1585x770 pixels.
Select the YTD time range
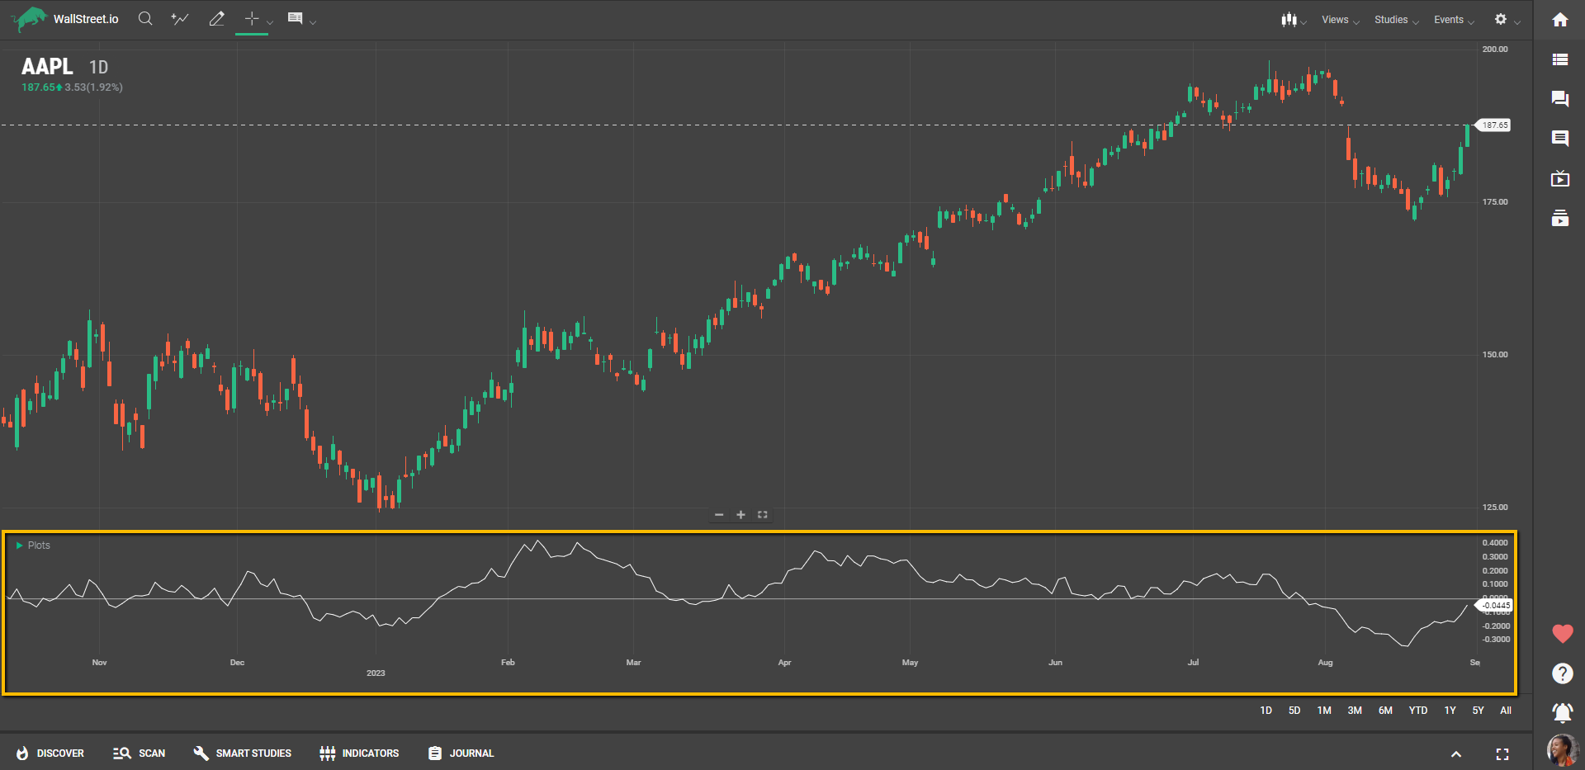tap(1417, 711)
